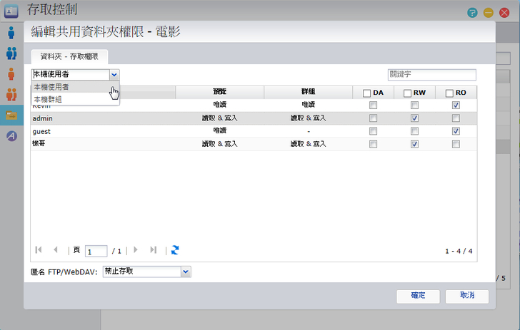Image resolution: width=520 pixels, height=330 pixels.
Task: Click the previous page arrow
Action: point(56,250)
